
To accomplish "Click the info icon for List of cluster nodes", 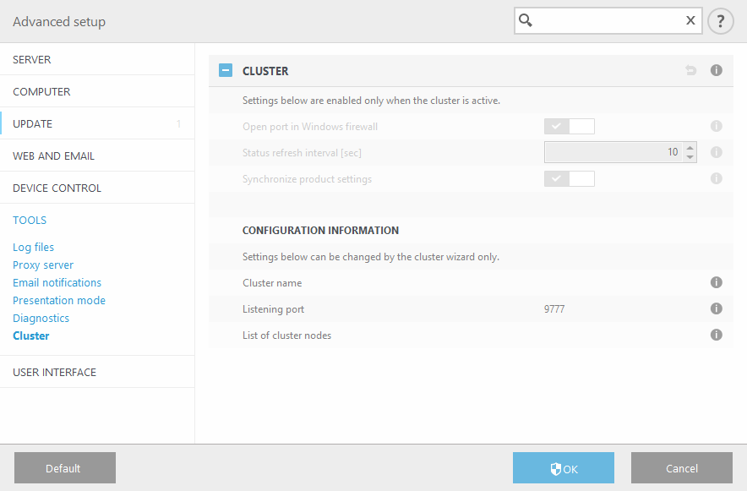I will point(716,335).
